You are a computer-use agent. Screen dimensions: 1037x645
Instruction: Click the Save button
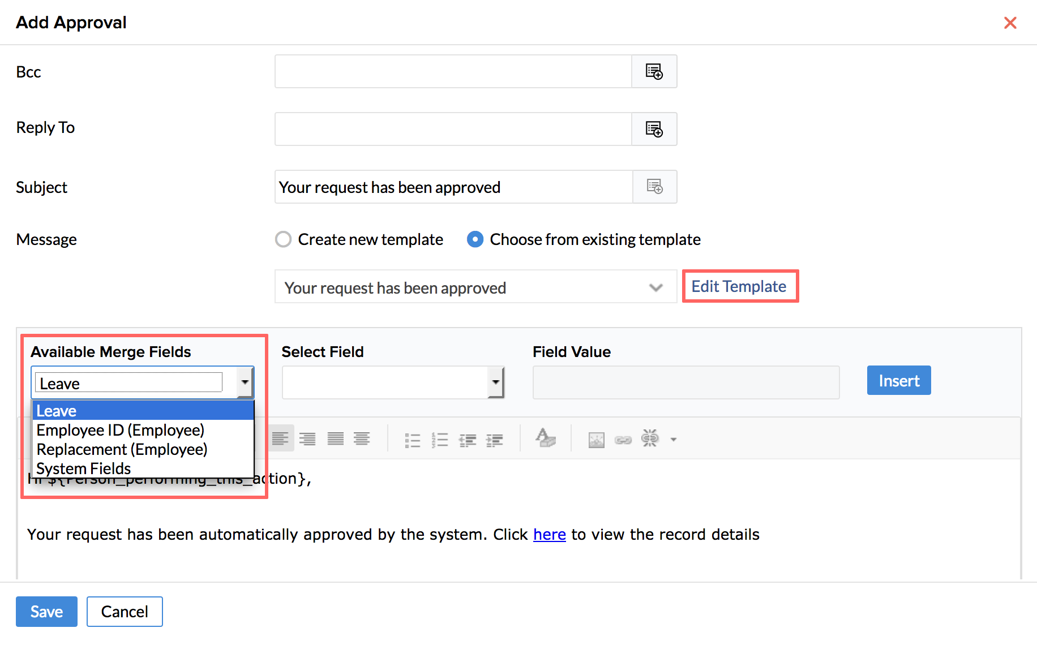(46, 612)
